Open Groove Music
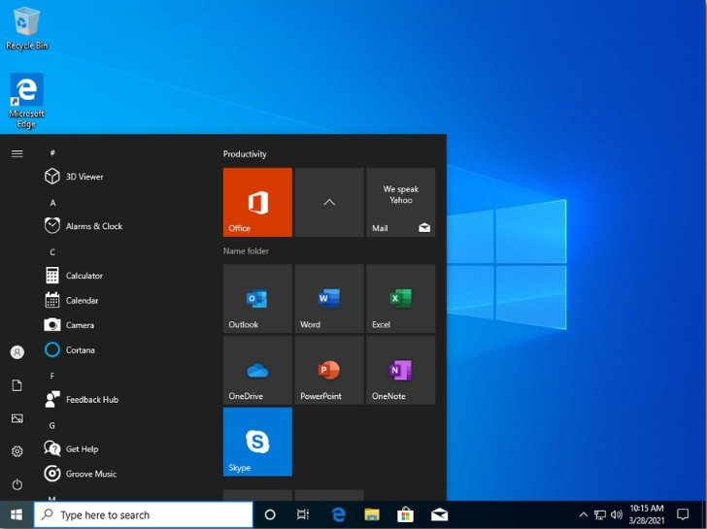The image size is (707, 529). (x=91, y=474)
